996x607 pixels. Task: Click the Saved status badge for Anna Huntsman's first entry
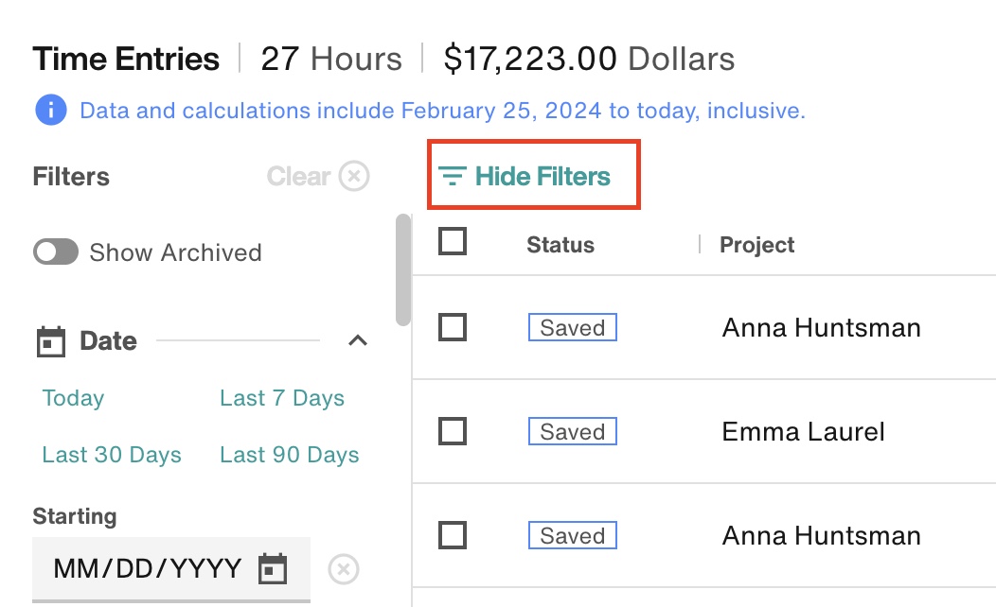pyautogui.click(x=572, y=327)
